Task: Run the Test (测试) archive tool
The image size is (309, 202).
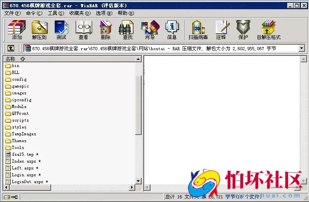Action: [x=61, y=30]
